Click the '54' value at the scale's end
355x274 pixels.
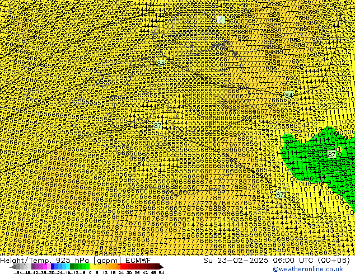click(161, 272)
